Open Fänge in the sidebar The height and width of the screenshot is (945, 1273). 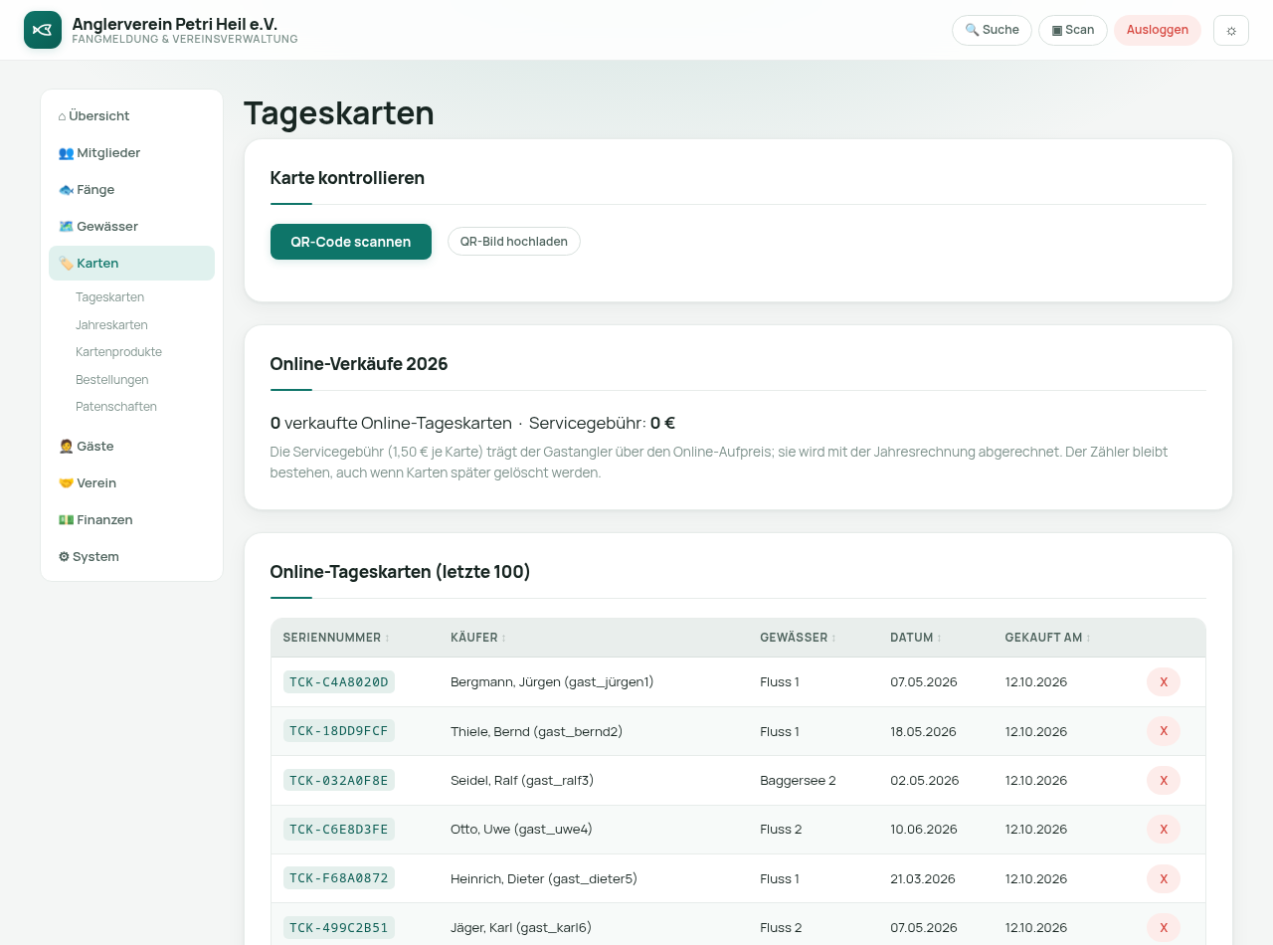click(x=131, y=189)
